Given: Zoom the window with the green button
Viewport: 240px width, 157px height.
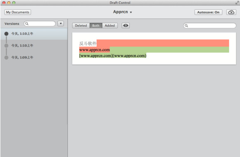Looking at the screenshot, I should (14, 2).
